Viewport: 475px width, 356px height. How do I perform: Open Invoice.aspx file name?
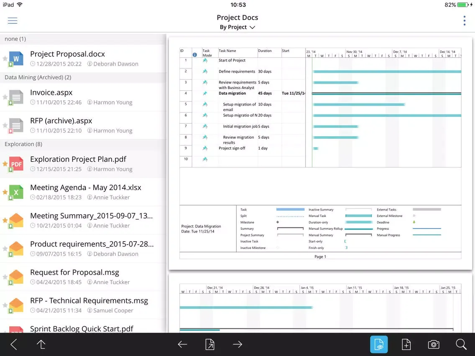pyautogui.click(x=51, y=92)
